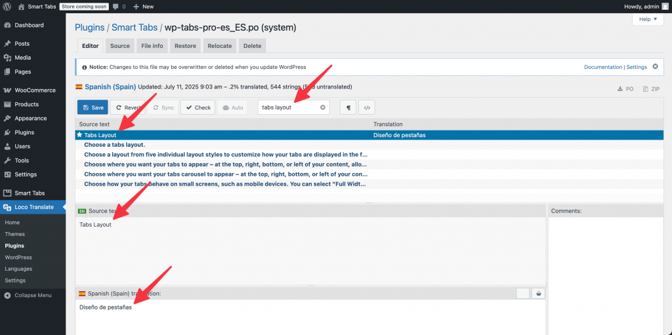Open WordPress under Loco Translate
The height and width of the screenshot is (335, 672).
coord(18,258)
